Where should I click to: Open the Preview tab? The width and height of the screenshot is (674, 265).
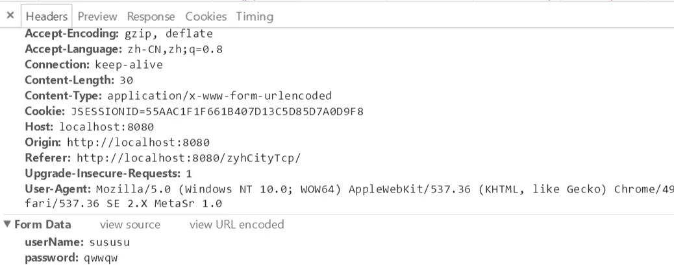(97, 16)
